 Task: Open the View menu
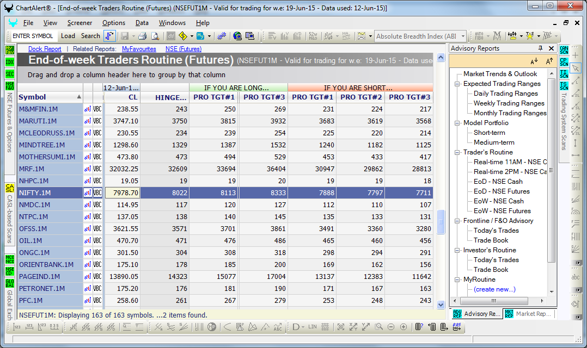click(50, 23)
